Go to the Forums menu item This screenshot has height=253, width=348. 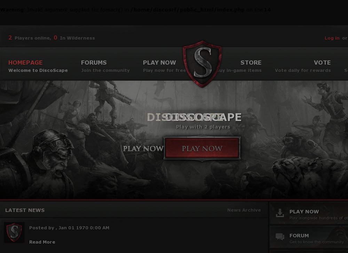(105, 66)
